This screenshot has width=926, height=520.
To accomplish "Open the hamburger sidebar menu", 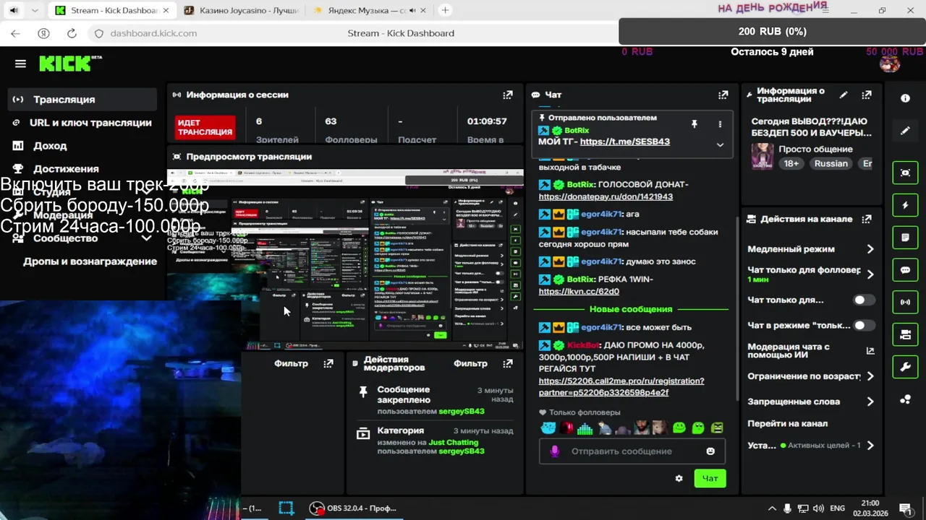I will (20, 64).
